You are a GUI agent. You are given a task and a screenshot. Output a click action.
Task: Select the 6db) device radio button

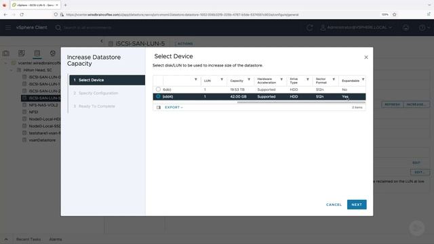pyautogui.click(x=158, y=89)
